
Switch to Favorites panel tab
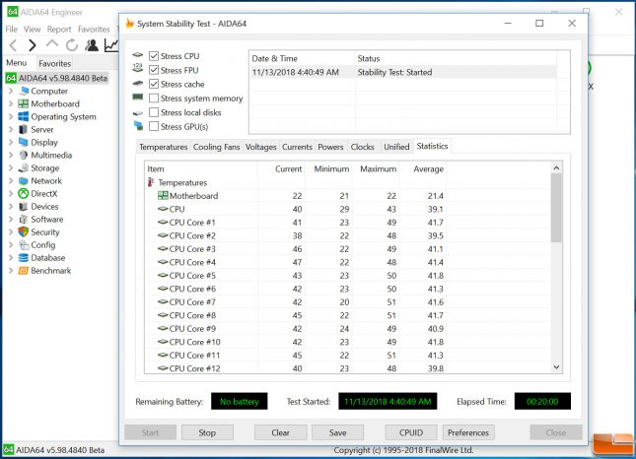55,64
